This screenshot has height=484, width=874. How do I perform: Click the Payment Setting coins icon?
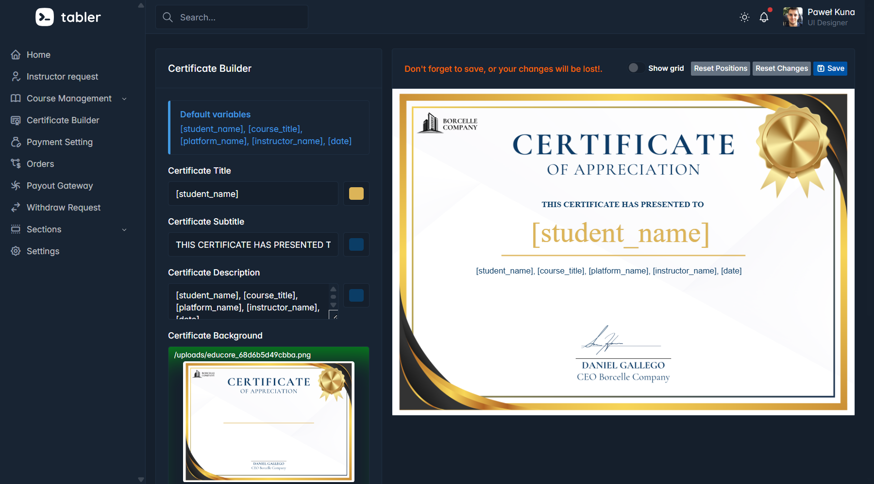16,142
